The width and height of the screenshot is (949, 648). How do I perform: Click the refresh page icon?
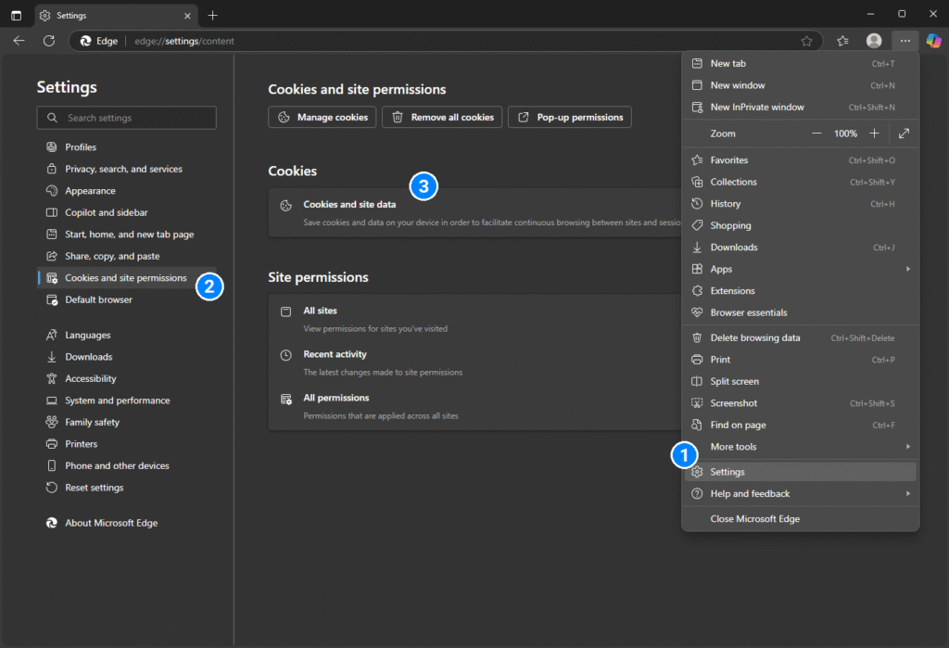coord(49,41)
